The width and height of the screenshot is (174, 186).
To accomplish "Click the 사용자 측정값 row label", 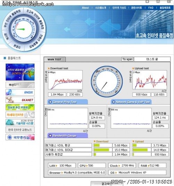I will (68, 154).
